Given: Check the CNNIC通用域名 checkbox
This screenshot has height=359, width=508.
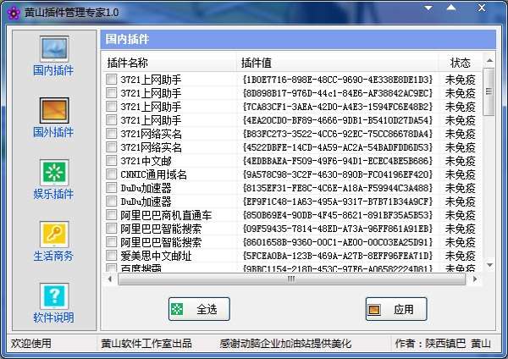Looking at the screenshot, I should point(112,174).
